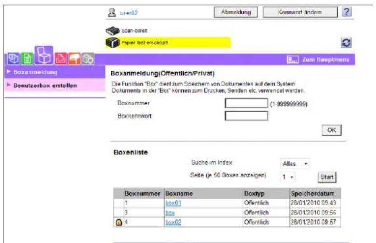Click the user02 account icon
Screen dimensions: 376x243
[112, 12]
